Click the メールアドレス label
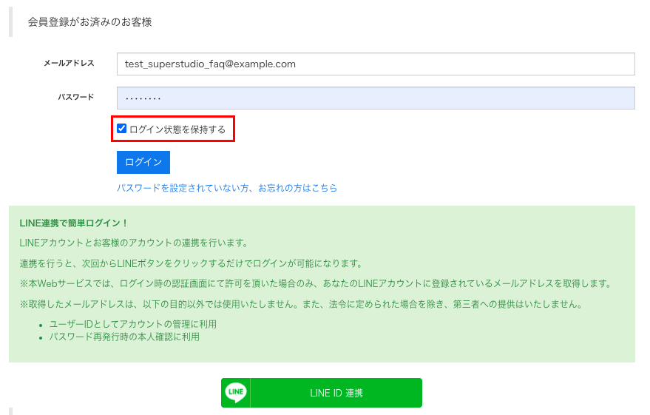Image resolution: width=650 pixels, height=415 pixels. click(70, 63)
